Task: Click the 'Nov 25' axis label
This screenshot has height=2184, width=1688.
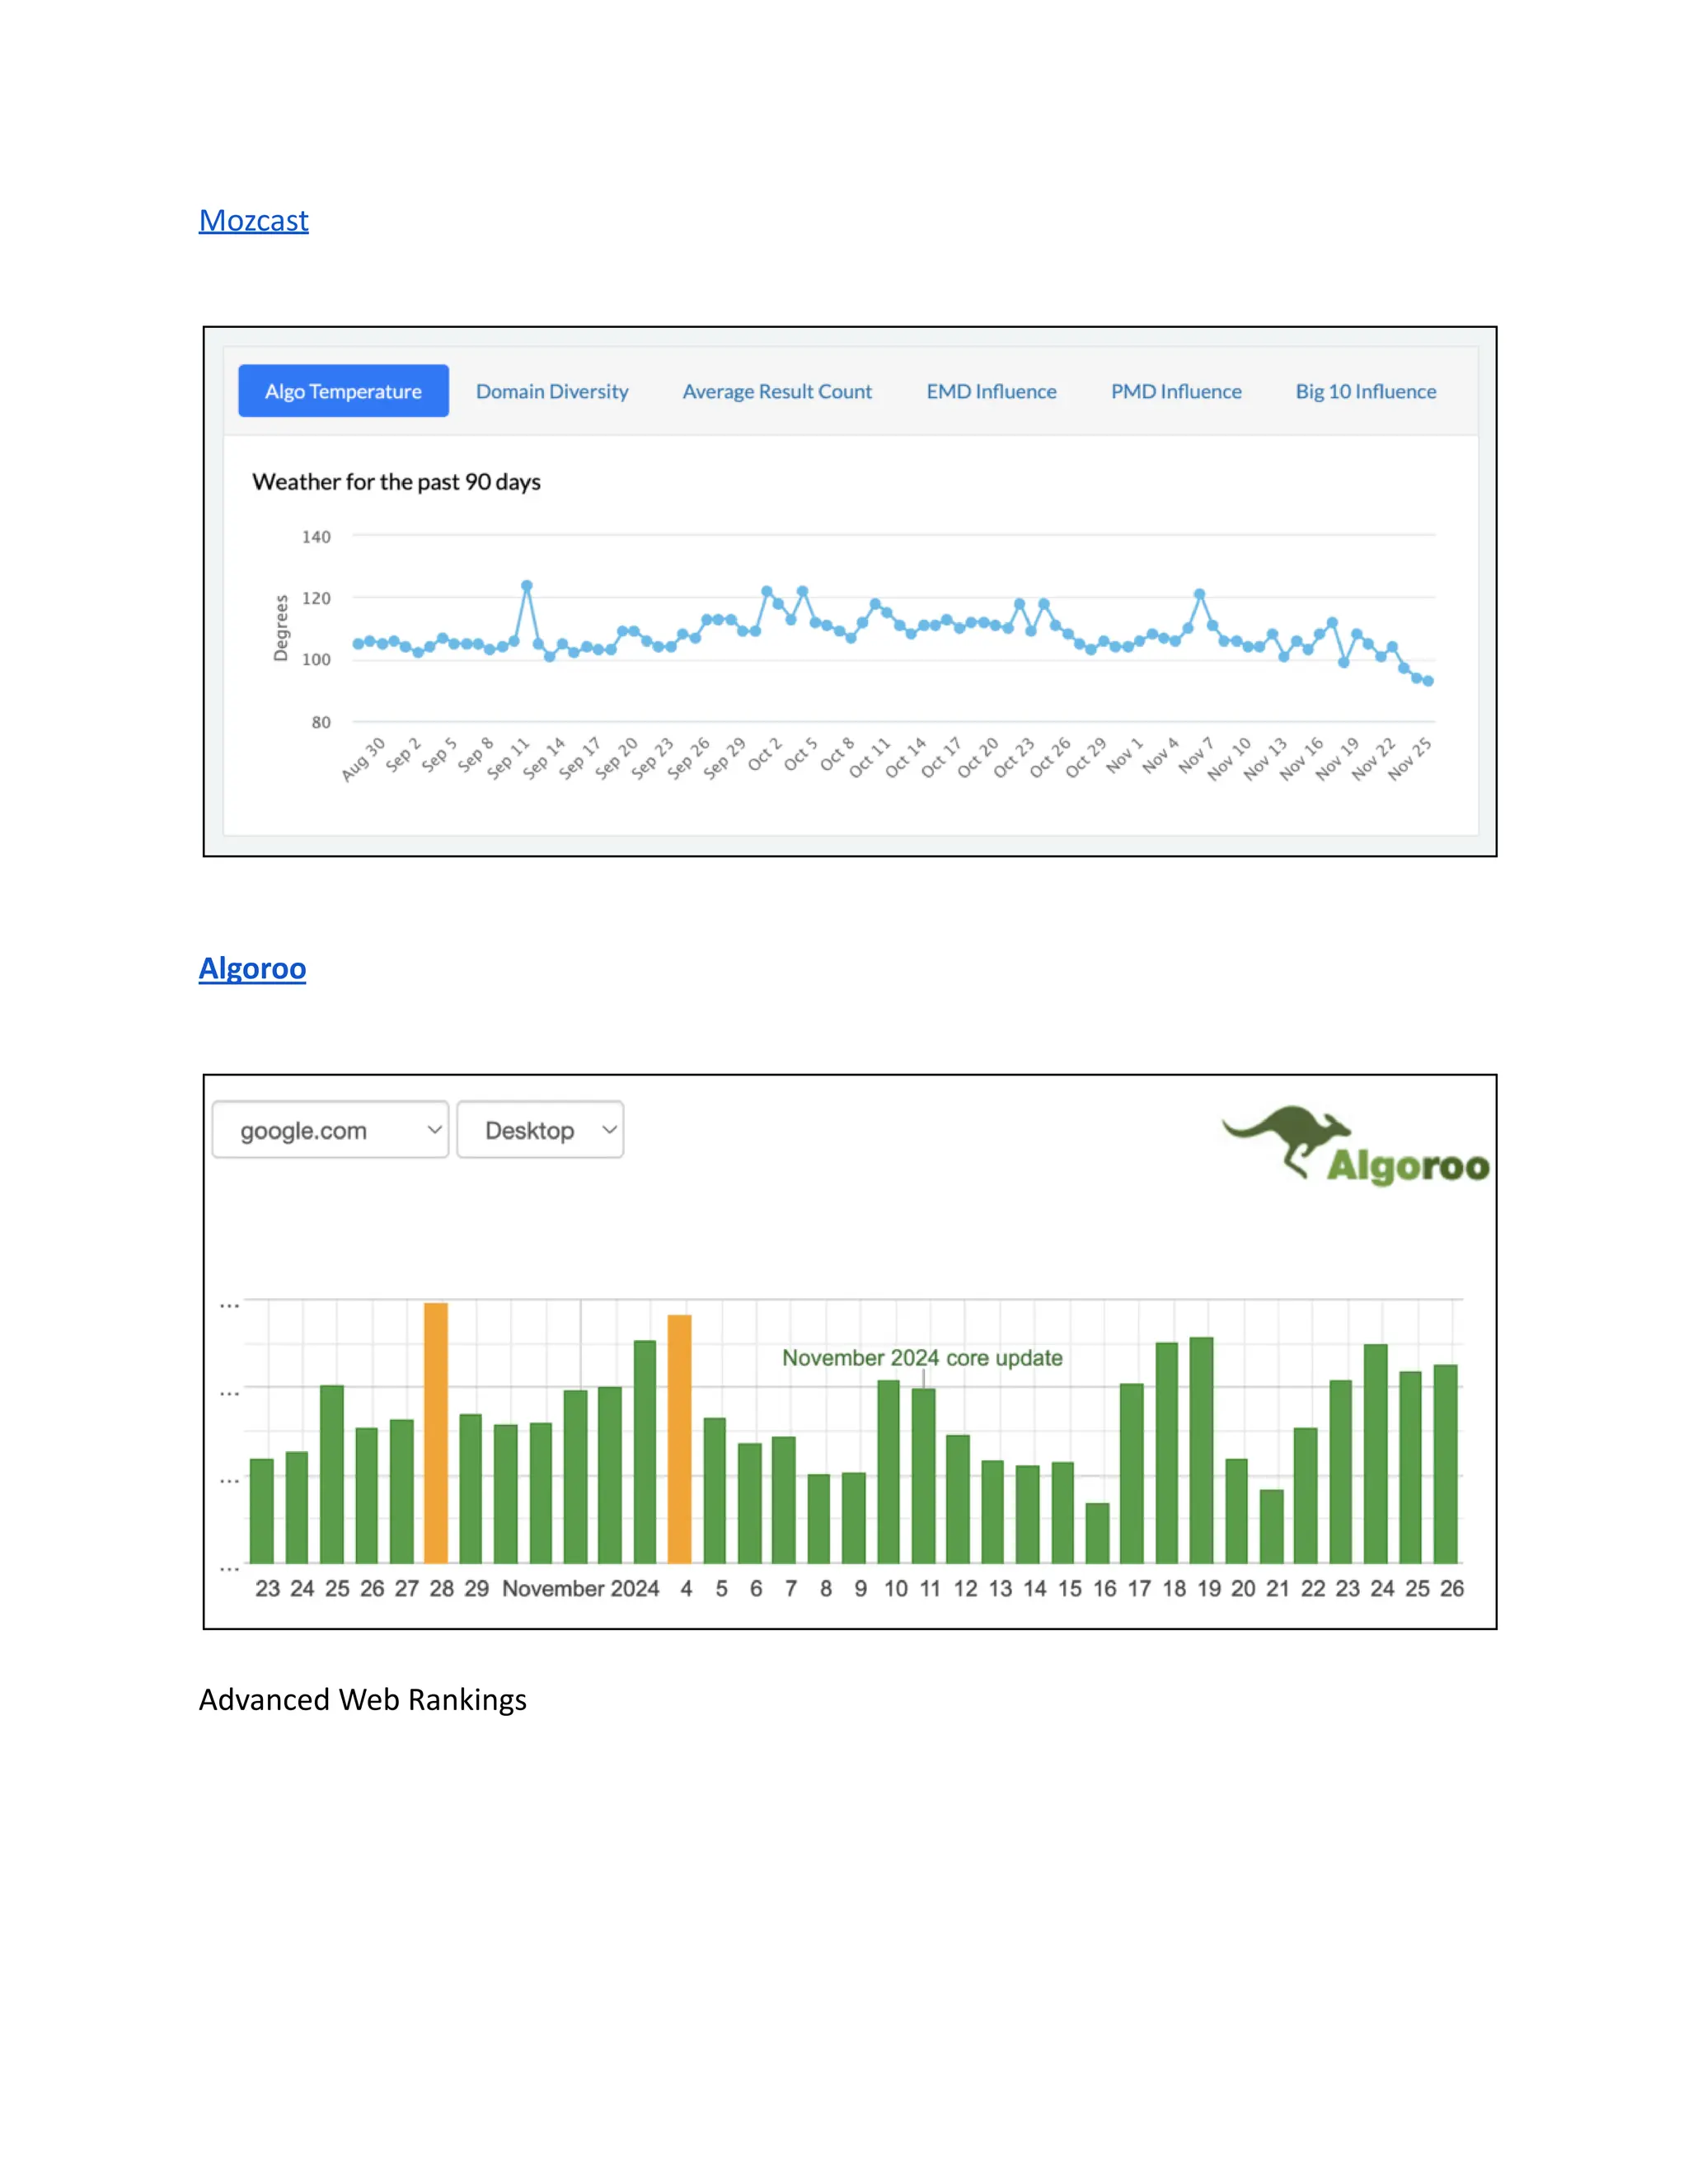Action: [1410, 759]
